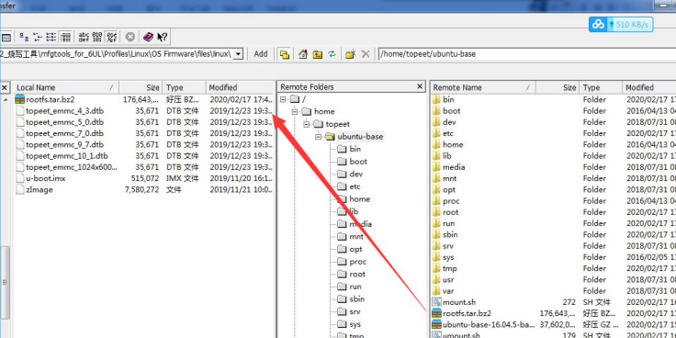Viewport: 676px width, 338px height.
Task: Select ASCII transfer mode (abc def icon)
Action: tap(84, 37)
